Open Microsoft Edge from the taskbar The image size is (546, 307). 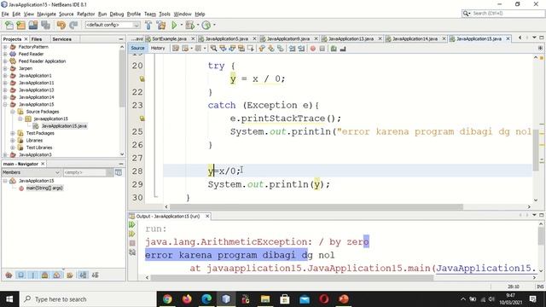[206, 299]
